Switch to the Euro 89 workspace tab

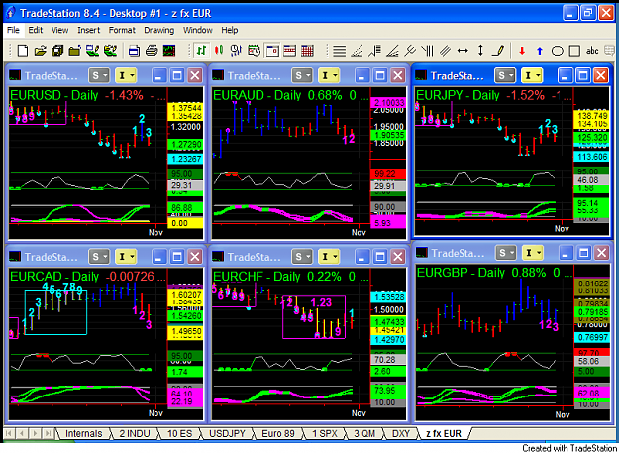coord(278,433)
